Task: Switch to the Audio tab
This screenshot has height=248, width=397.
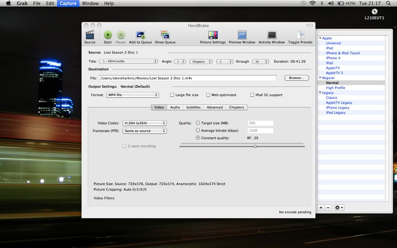Action: (175, 107)
